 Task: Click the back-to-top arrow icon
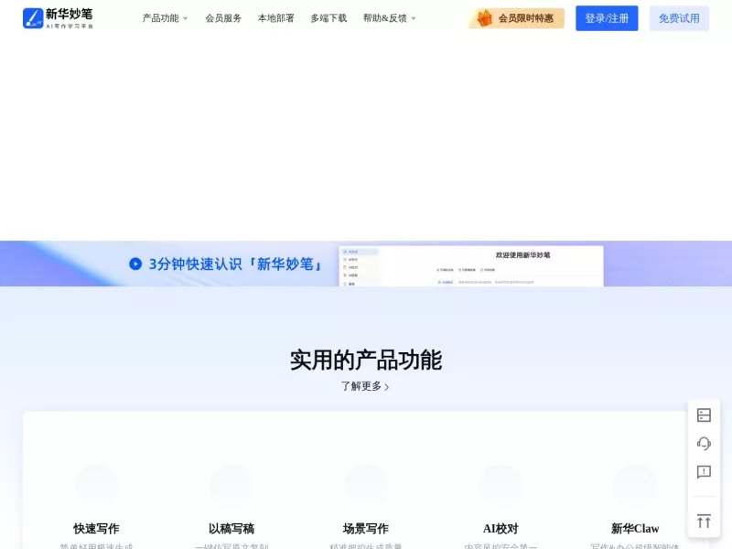click(x=704, y=521)
